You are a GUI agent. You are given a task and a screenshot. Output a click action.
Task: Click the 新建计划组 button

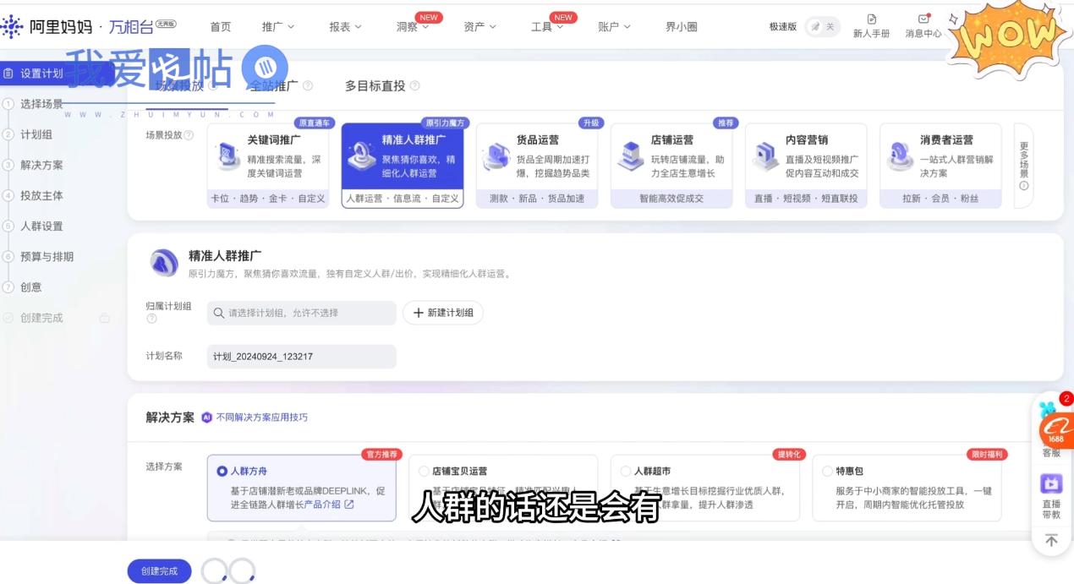443,313
